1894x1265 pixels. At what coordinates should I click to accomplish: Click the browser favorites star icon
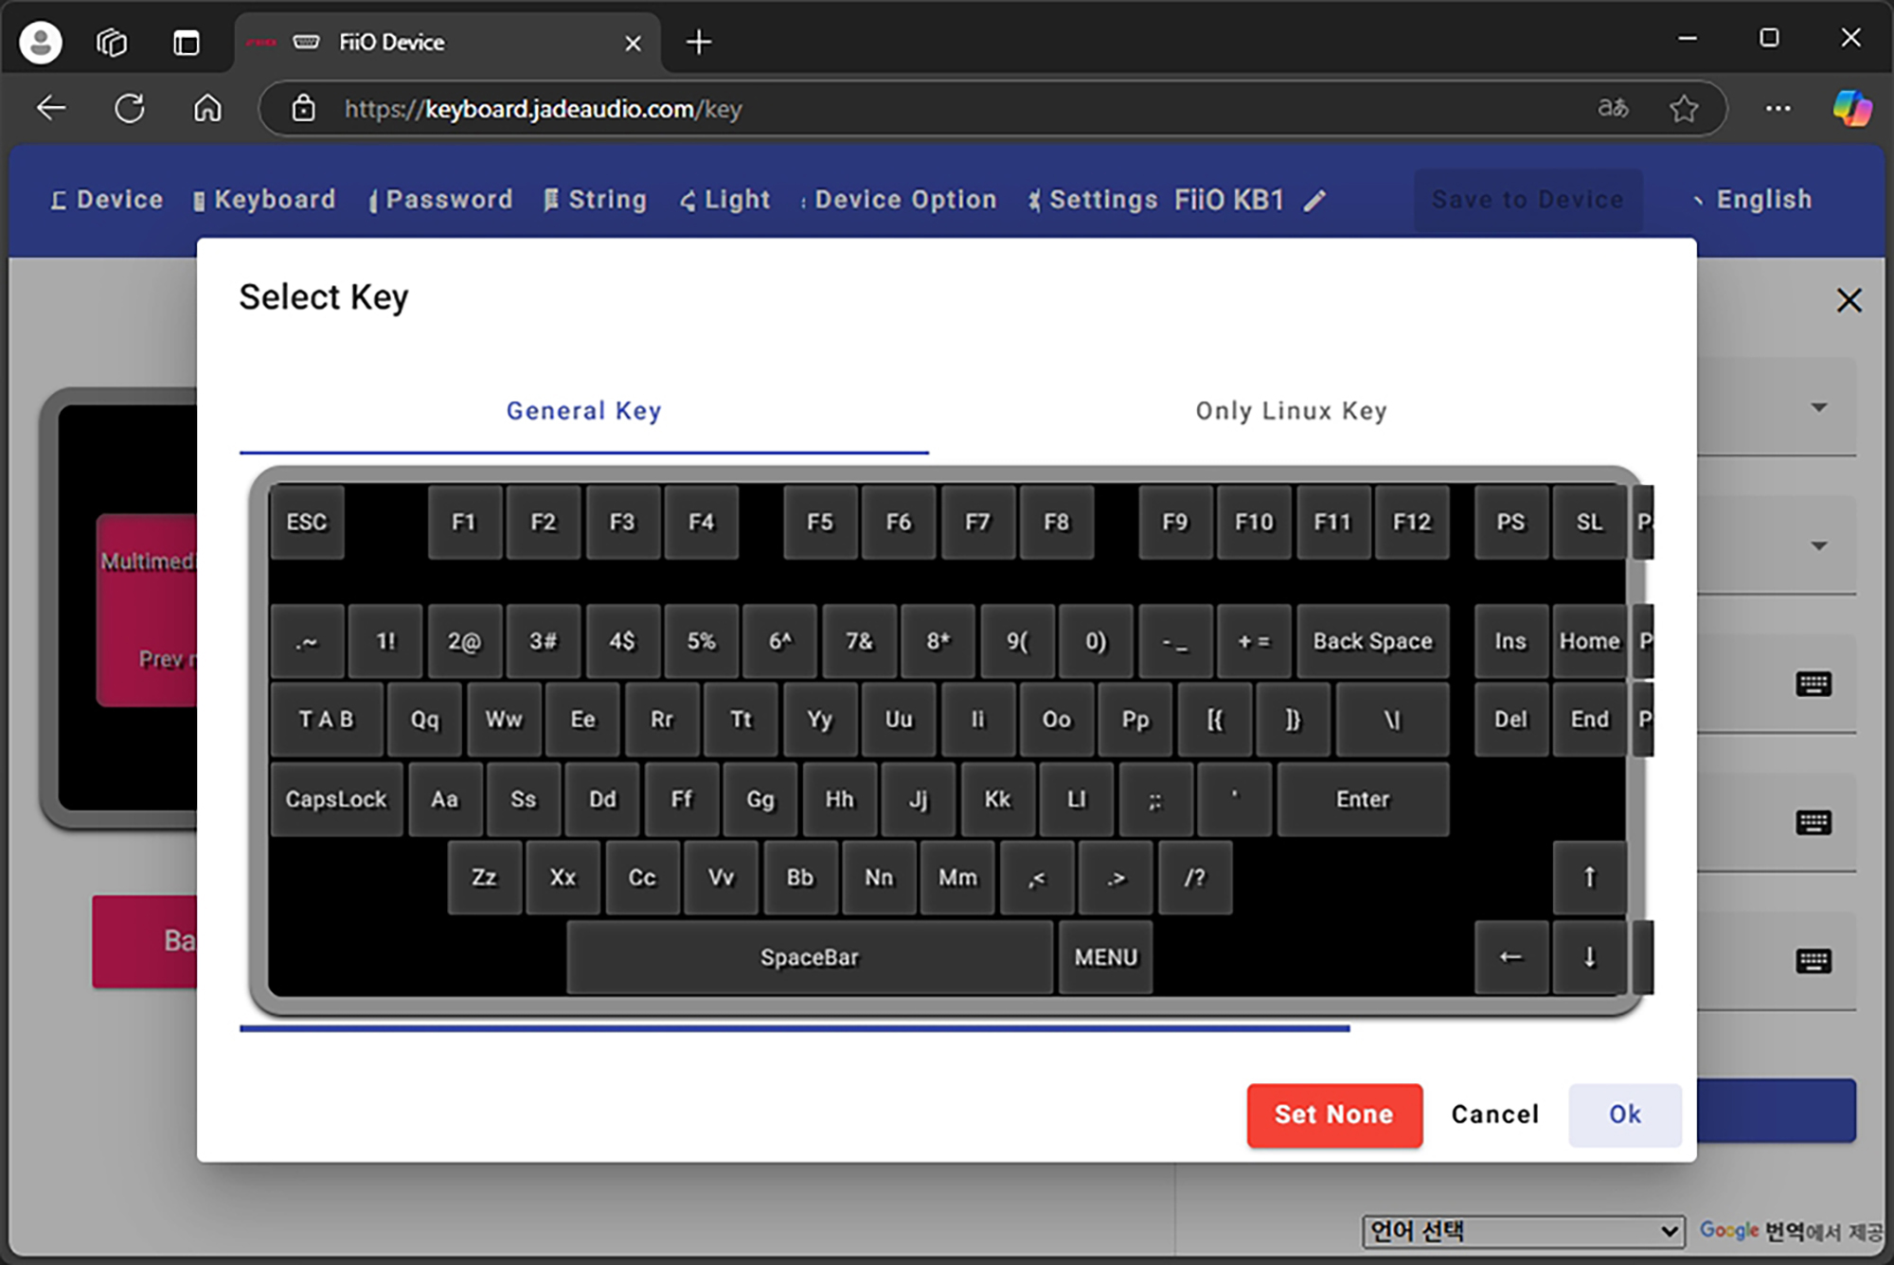coord(1684,109)
